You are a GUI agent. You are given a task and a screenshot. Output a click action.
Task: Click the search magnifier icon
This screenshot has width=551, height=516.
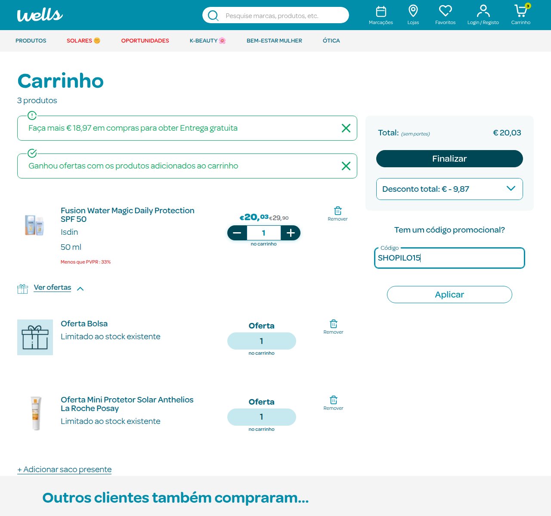coord(213,16)
